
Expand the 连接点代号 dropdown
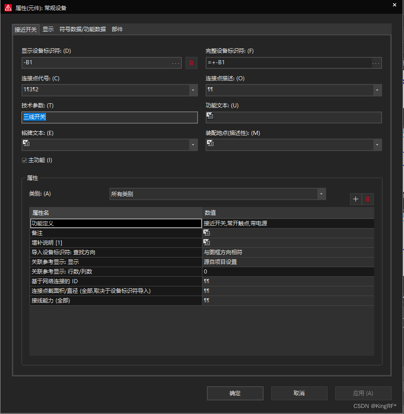tap(193, 90)
